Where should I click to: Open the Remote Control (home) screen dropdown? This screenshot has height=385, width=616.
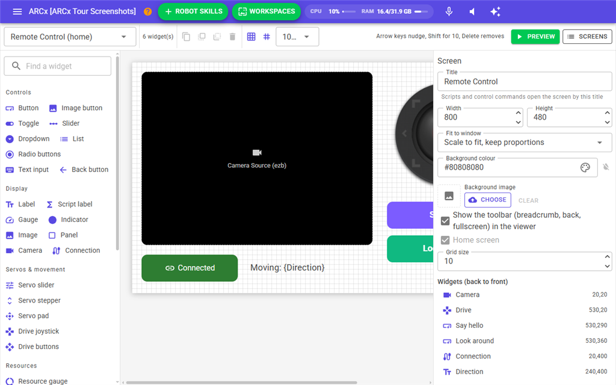70,37
